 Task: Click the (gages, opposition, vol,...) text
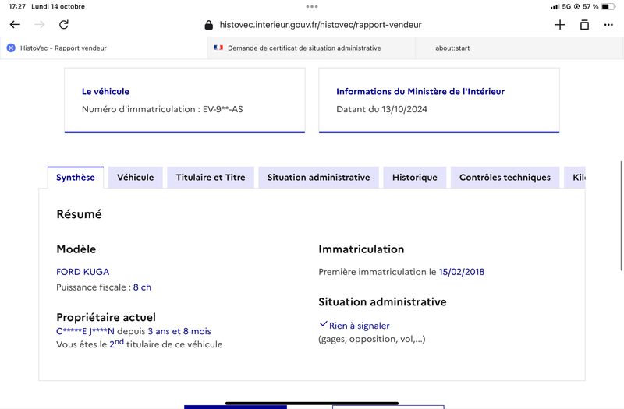point(372,339)
